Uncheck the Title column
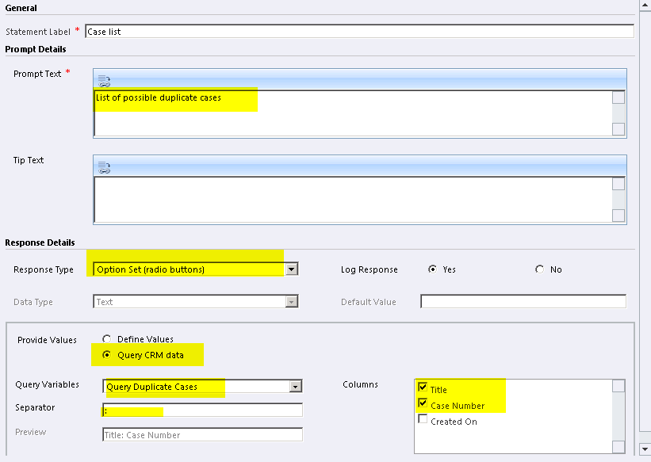This screenshot has height=462, width=651. pyautogui.click(x=423, y=388)
